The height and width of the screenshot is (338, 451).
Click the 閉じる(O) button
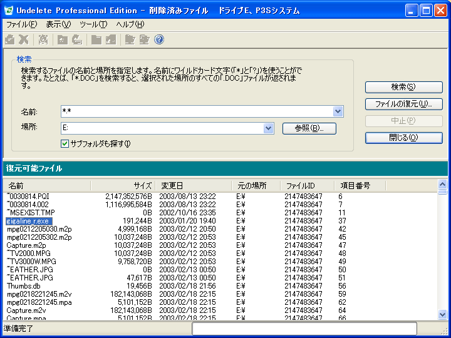coord(403,138)
